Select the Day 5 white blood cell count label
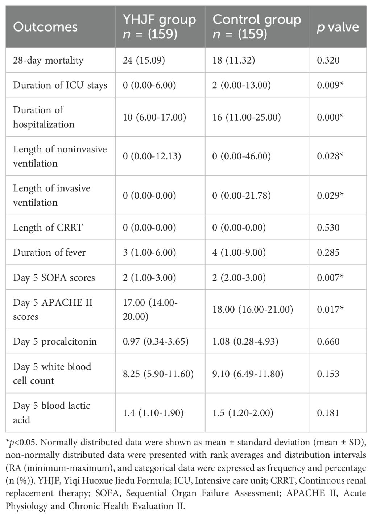The width and height of the screenshot is (372, 517). click(x=52, y=374)
